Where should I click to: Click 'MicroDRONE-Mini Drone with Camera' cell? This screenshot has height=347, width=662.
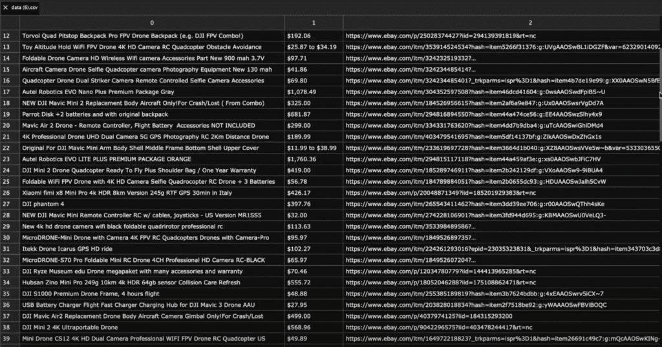click(x=152, y=237)
